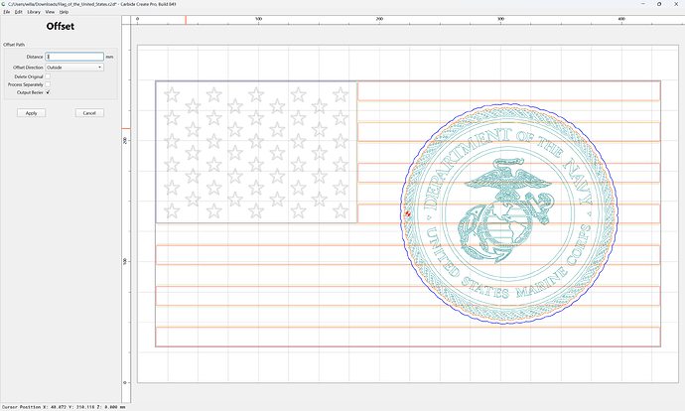Select the Marine Corps eagle globe emblem
The image size is (685, 411).
506,210
